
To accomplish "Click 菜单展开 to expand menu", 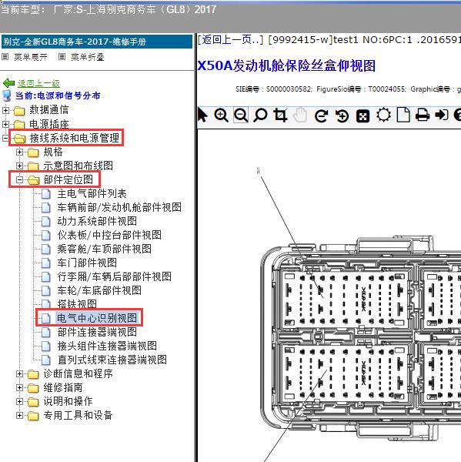I will coord(31,57).
